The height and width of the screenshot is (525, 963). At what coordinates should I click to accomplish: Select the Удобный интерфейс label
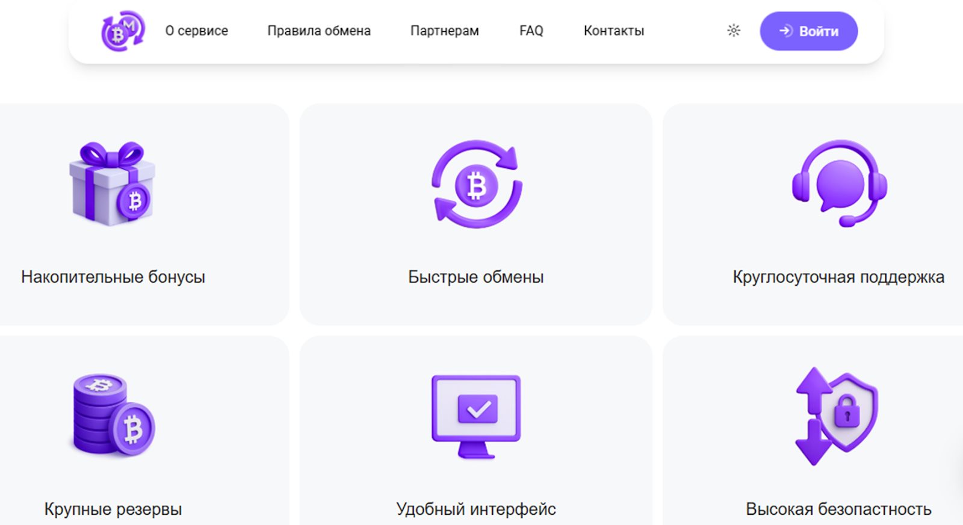pos(476,509)
